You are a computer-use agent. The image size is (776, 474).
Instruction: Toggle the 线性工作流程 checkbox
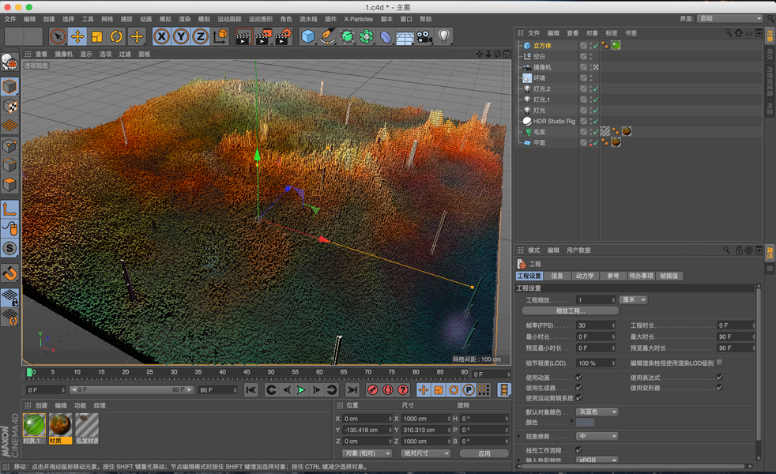[578, 450]
